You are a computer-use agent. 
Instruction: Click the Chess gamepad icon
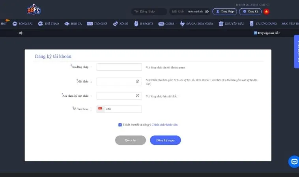coord(161,24)
